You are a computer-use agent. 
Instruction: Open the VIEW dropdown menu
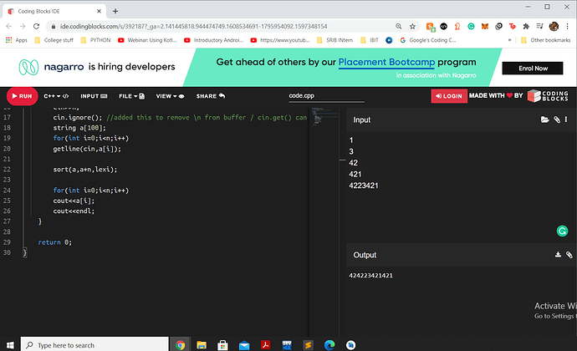pos(170,96)
